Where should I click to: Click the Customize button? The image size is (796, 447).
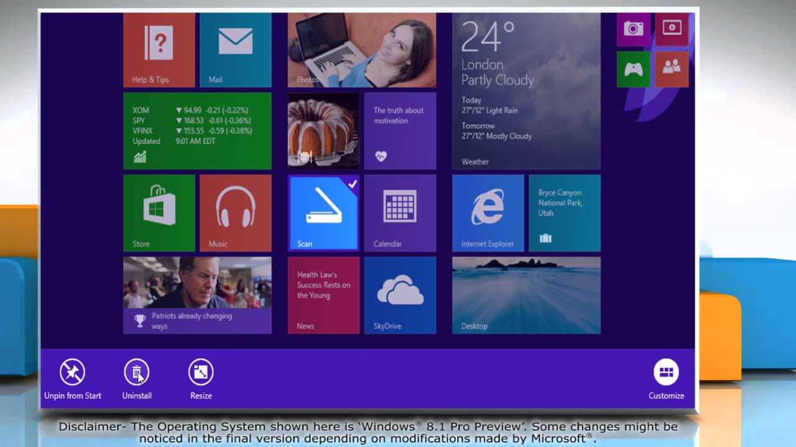click(x=666, y=379)
